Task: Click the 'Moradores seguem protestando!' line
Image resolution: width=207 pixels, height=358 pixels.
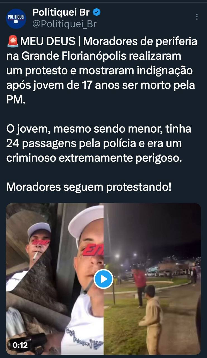Action: coord(89,187)
